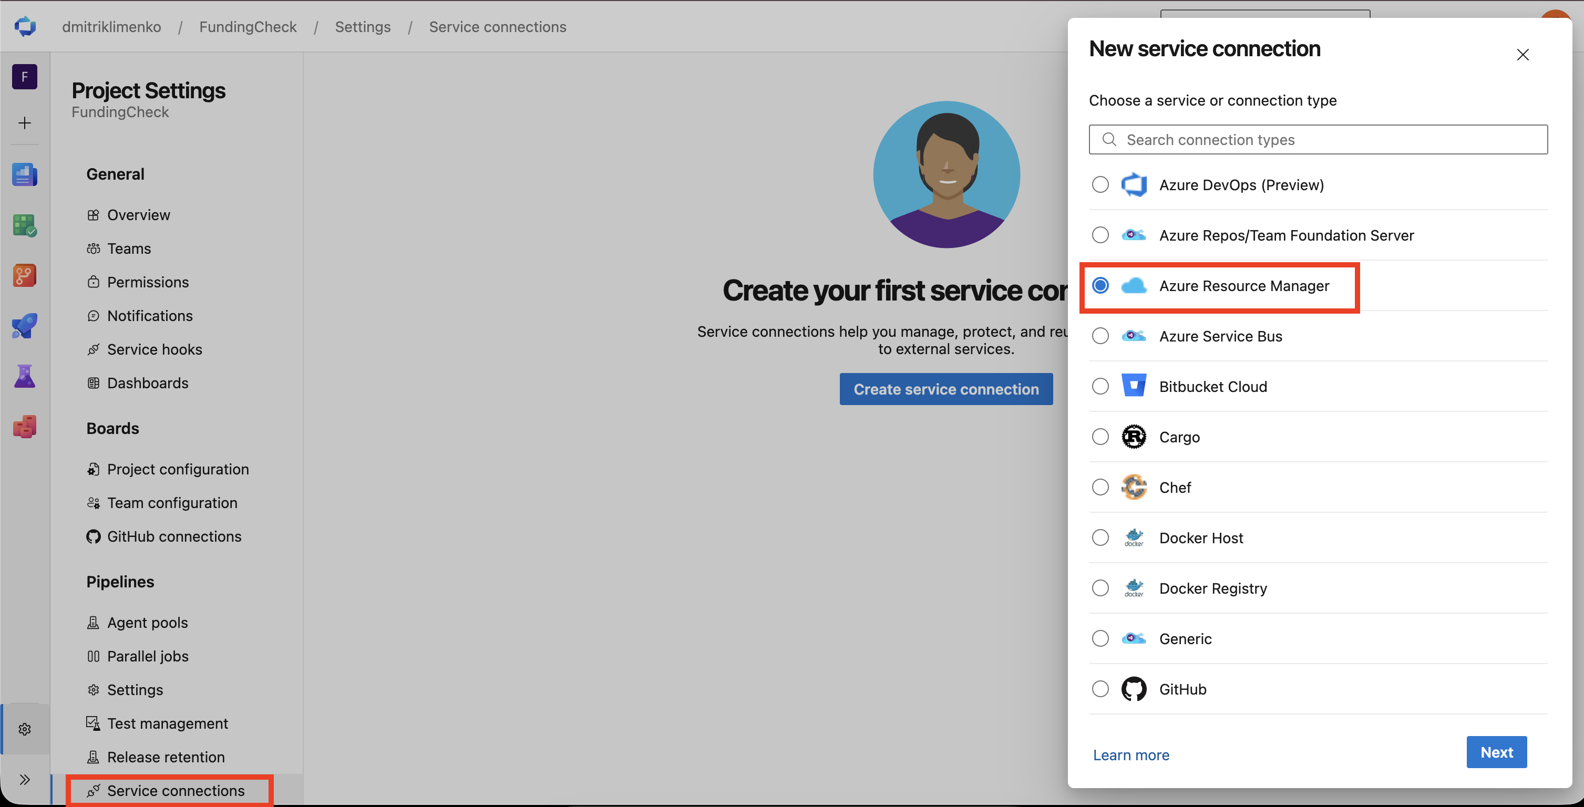Click the avatar illustration on main page
This screenshot has height=807, width=1584.
tap(947, 174)
